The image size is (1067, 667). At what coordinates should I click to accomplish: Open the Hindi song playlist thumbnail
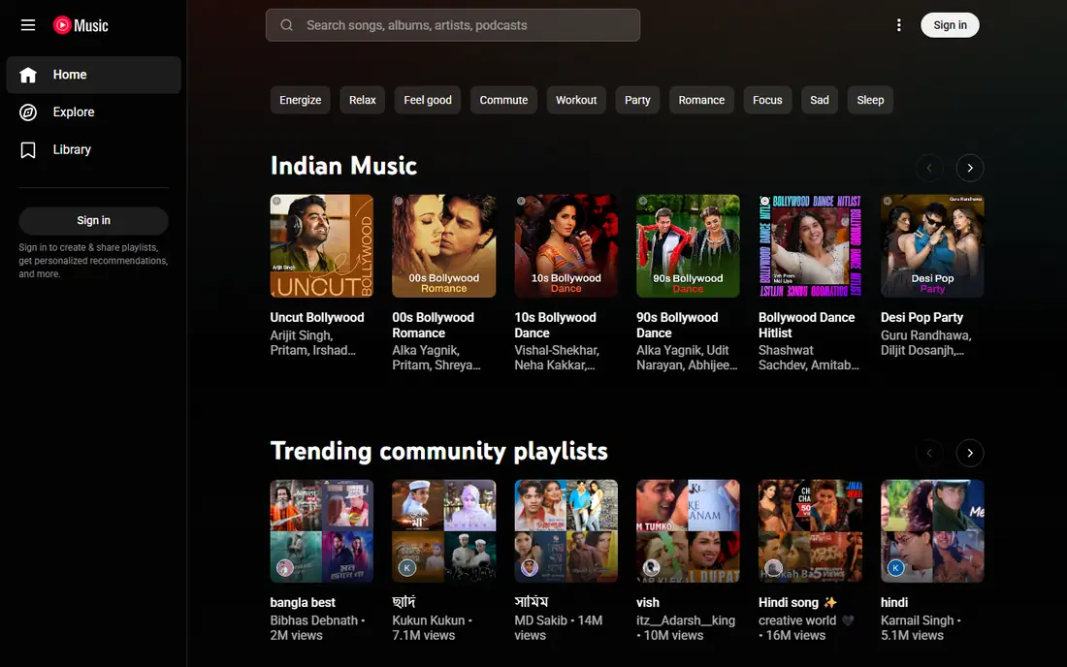tap(810, 531)
